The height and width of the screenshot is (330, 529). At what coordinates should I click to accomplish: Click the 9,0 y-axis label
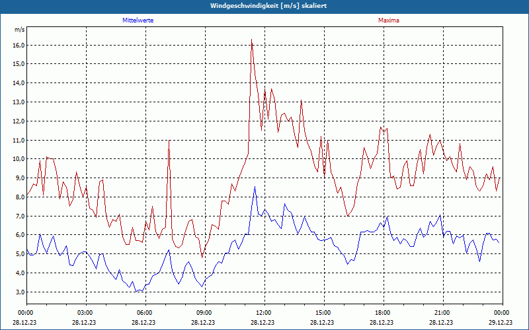(20, 178)
